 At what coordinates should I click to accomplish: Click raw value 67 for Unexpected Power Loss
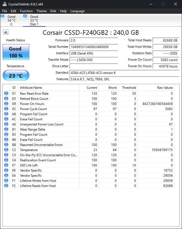click(x=171, y=124)
